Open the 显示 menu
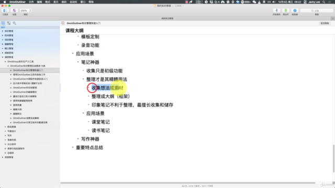 point(56,2)
